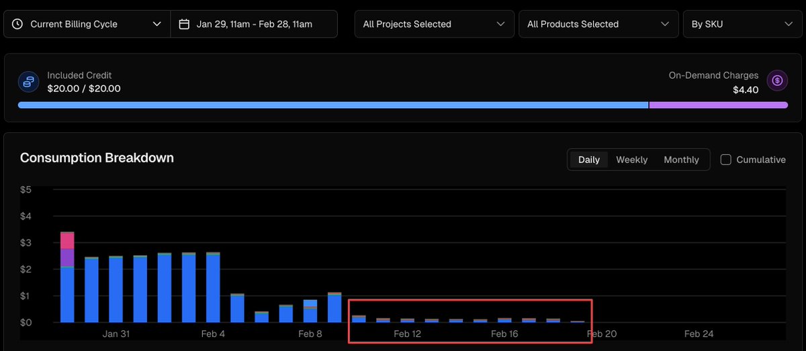Click the blue included credit progress bar
806x351 pixels.
click(333, 105)
